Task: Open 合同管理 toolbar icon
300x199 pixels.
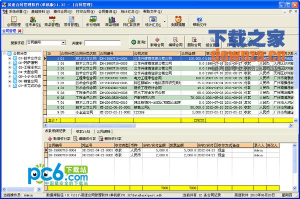Action: click(x=14, y=22)
